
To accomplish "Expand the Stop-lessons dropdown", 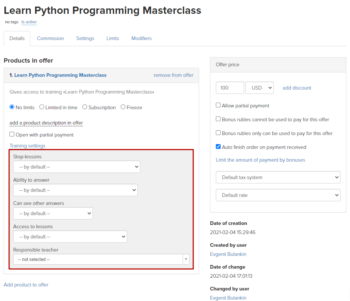I will click(x=77, y=167).
